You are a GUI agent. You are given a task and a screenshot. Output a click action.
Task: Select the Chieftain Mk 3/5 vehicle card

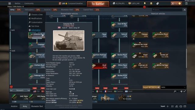[x=37, y=56]
